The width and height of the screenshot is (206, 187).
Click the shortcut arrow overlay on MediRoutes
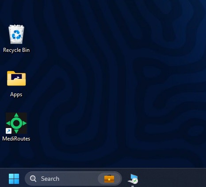click(x=8, y=131)
